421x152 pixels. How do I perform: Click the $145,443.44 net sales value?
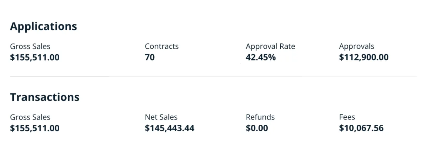(x=169, y=128)
